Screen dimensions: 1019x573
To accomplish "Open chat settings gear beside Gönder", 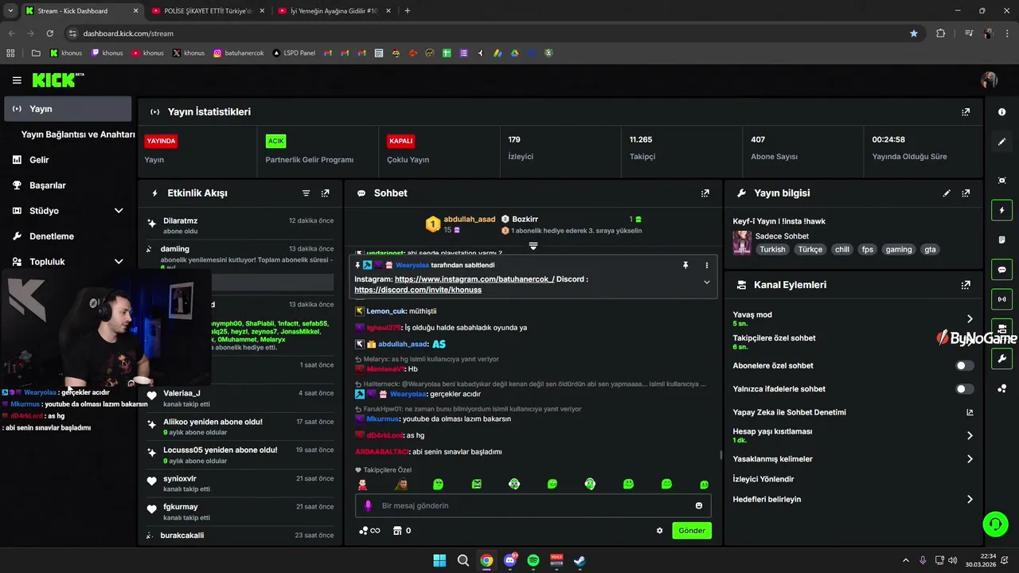I will [x=659, y=531].
